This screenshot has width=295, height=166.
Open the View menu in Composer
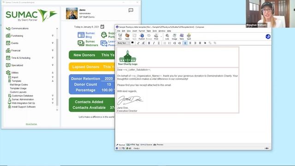point(129,31)
